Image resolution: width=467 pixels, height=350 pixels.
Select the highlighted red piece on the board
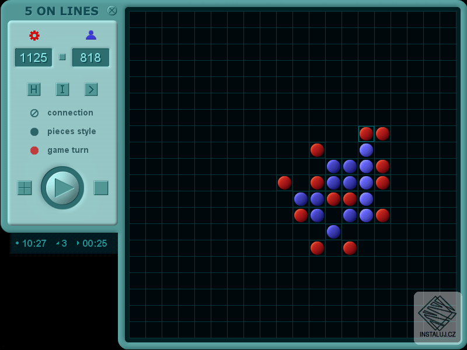tap(365, 133)
